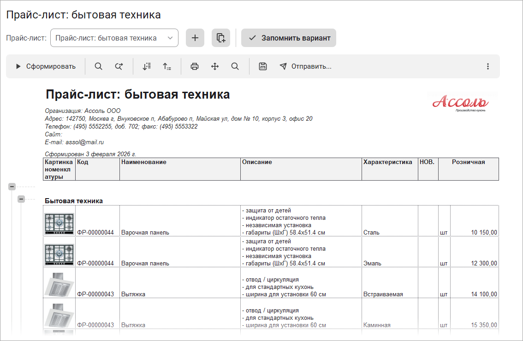This screenshot has height=341, width=523.
Task: Click the four-arrow move icon
Action: [x=215, y=66]
